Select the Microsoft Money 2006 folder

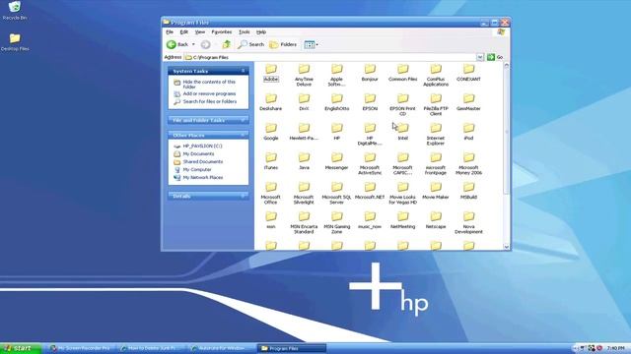click(x=468, y=163)
